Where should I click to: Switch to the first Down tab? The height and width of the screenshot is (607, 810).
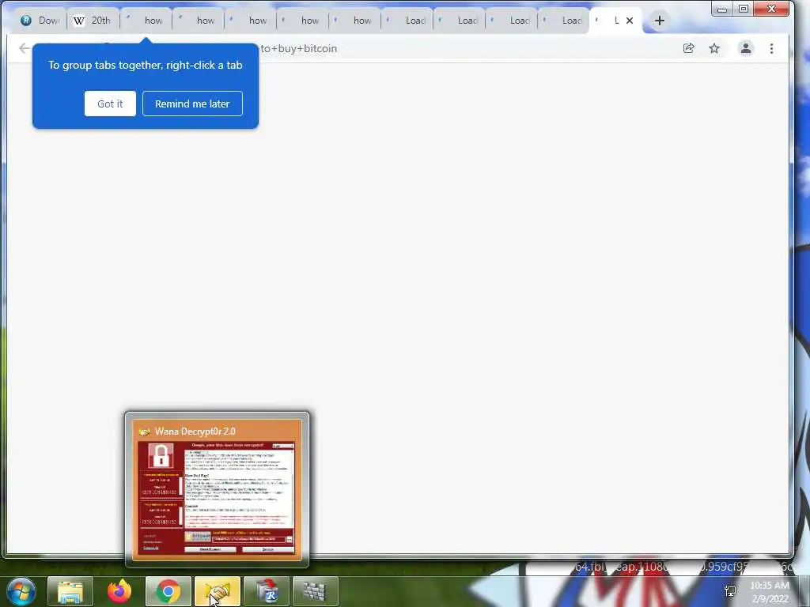point(40,21)
